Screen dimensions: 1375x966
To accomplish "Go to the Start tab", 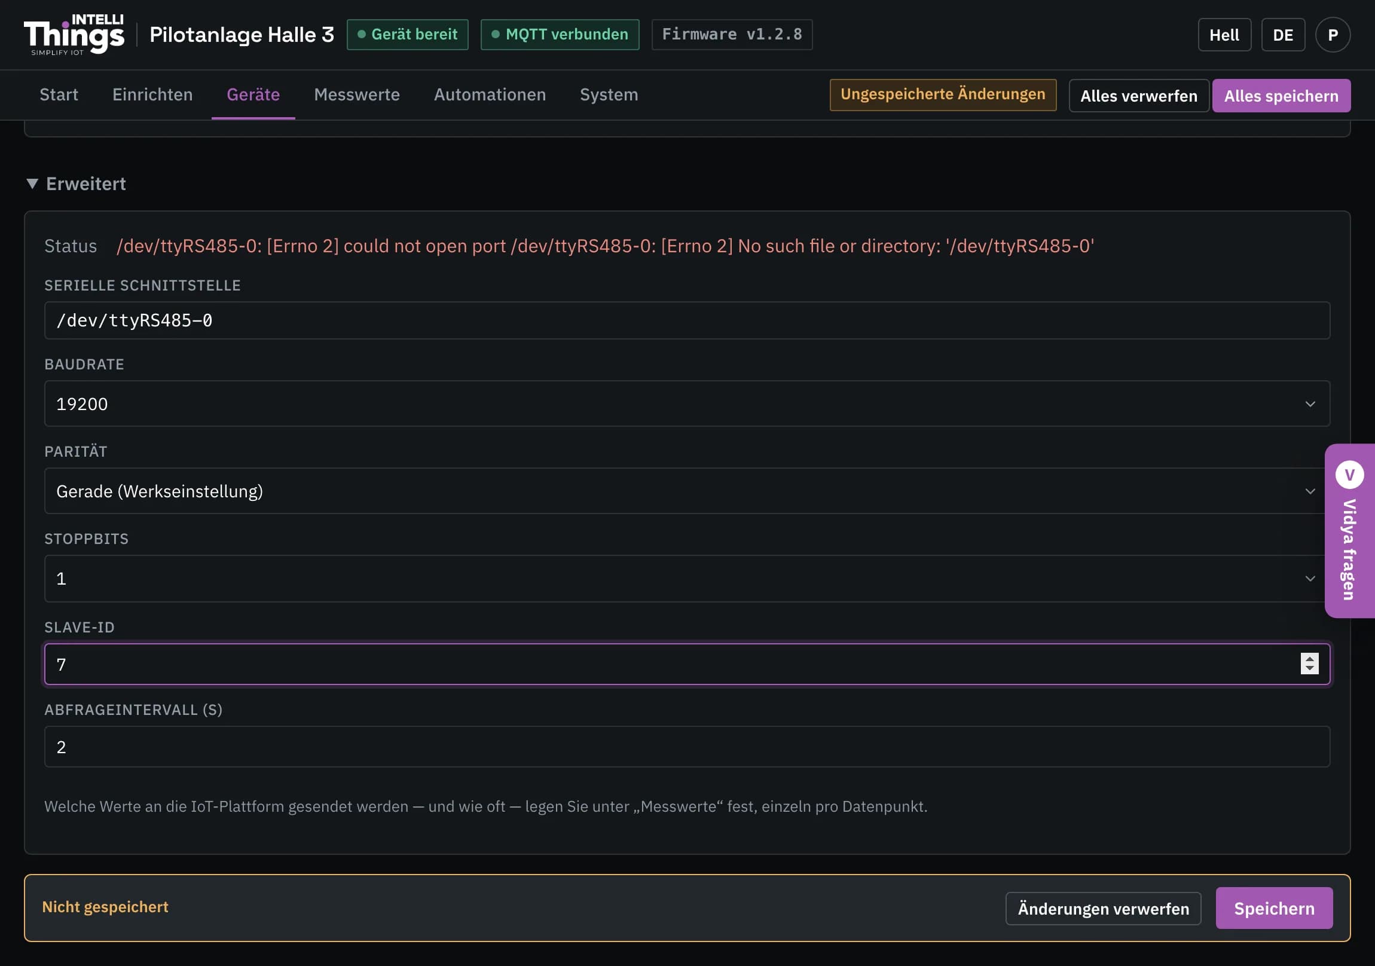I will [x=59, y=94].
